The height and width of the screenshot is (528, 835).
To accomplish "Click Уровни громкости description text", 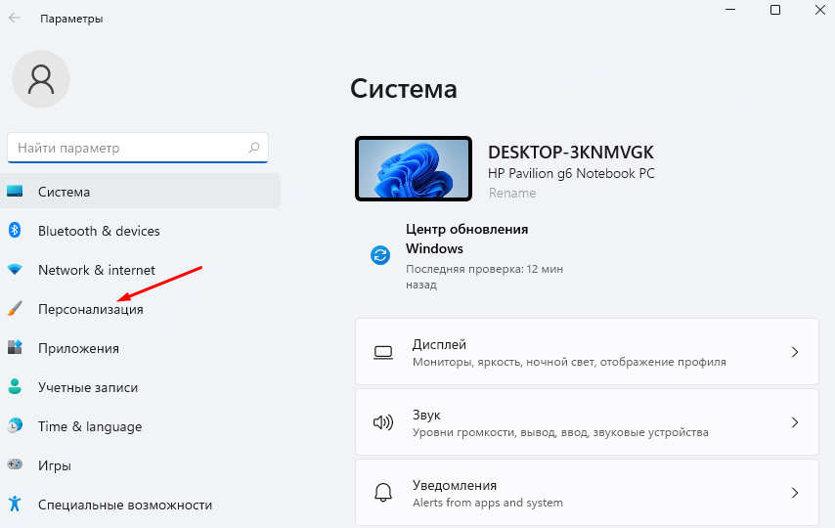I will tap(560, 432).
